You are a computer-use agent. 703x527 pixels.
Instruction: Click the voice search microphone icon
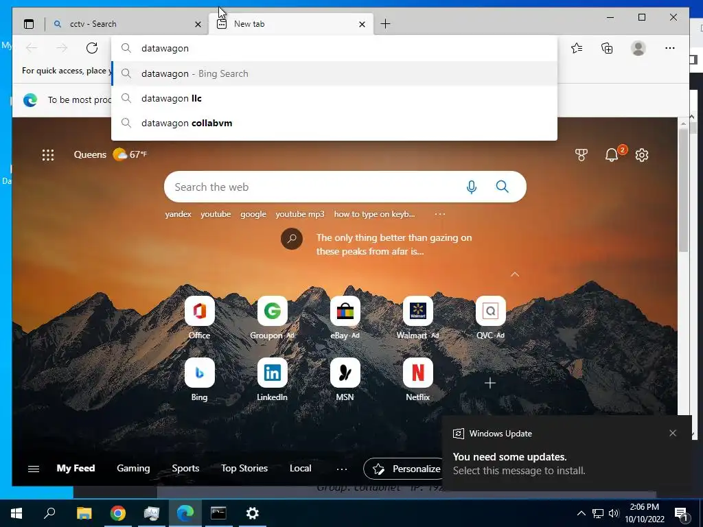pos(471,187)
